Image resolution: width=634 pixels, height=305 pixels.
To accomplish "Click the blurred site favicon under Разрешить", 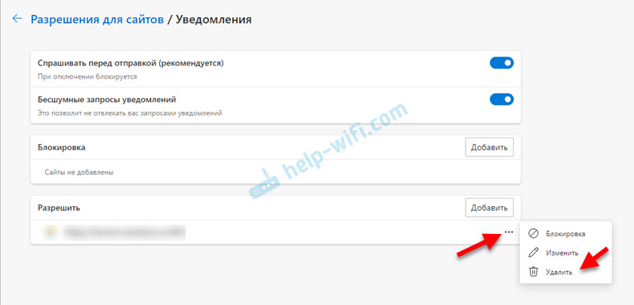I will 50,233.
